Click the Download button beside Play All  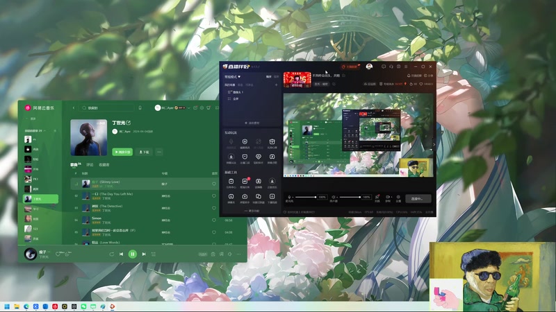[144, 152]
